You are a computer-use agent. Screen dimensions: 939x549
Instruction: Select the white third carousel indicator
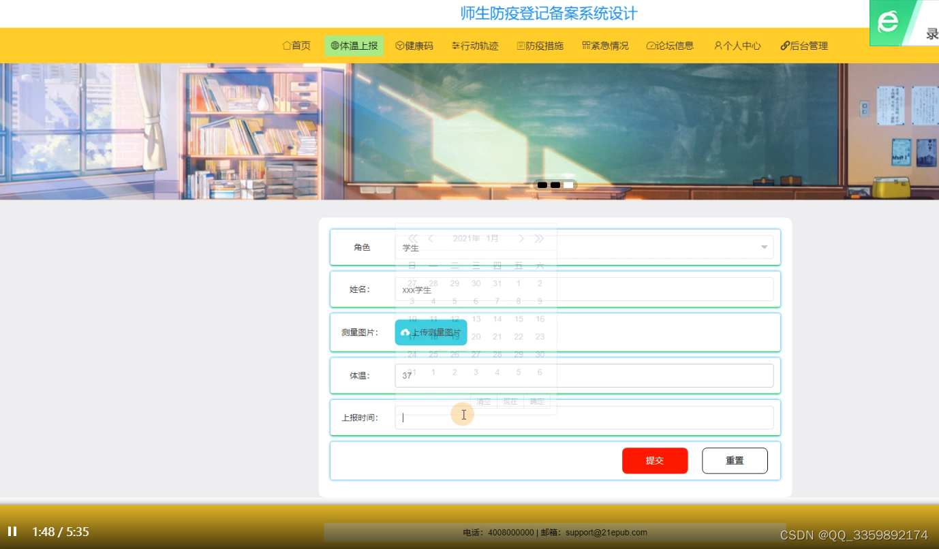tap(568, 185)
